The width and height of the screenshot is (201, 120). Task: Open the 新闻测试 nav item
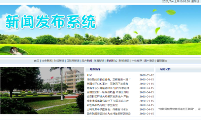(112, 61)
